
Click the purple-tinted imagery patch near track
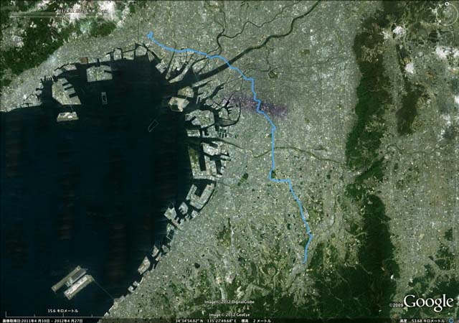click(x=255, y=106)
